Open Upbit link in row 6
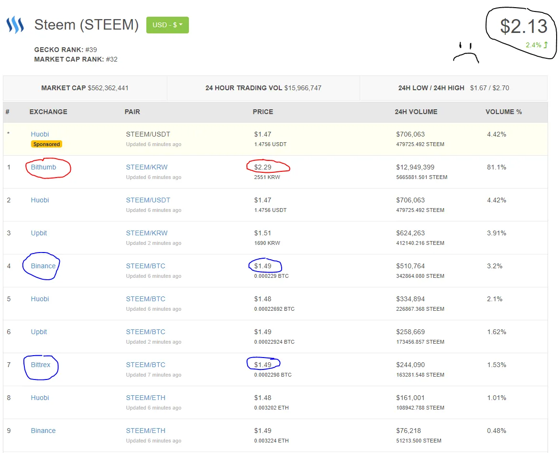 [39, 332]
